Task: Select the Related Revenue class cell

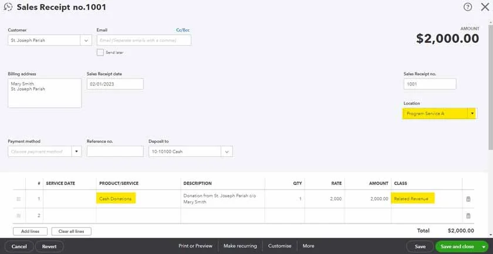Action: click(426, 199)
